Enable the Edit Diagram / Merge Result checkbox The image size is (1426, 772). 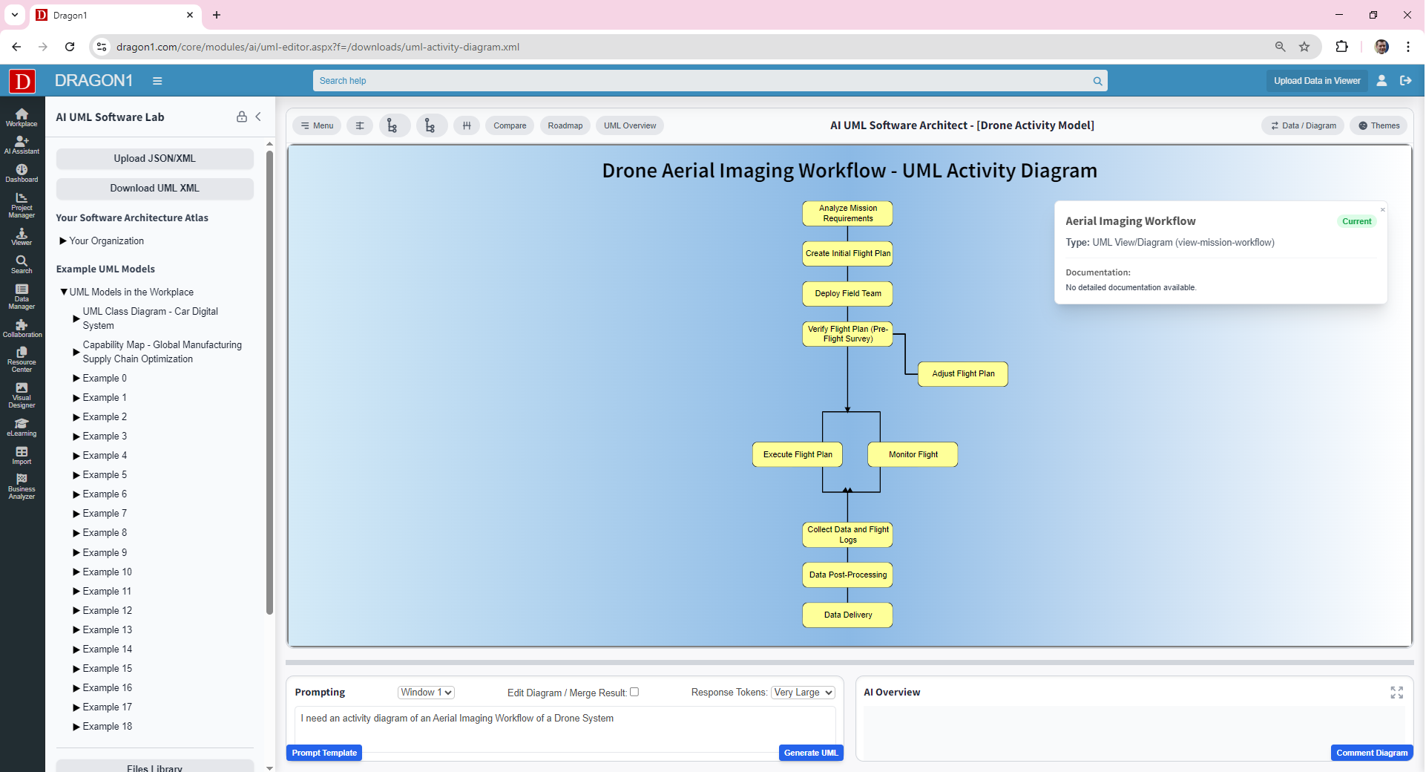tap(634, 692)
